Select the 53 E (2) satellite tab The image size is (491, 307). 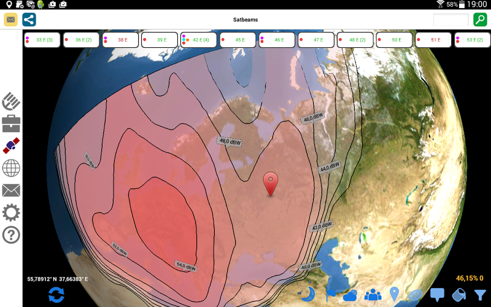click(x=473, y=40)
